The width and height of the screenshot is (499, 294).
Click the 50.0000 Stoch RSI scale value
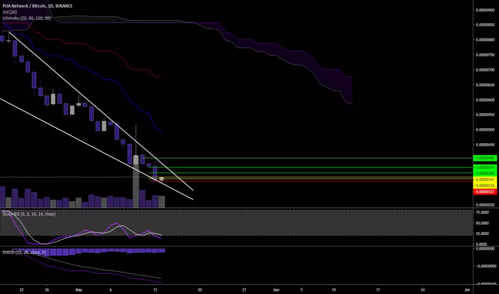point(482,223)
